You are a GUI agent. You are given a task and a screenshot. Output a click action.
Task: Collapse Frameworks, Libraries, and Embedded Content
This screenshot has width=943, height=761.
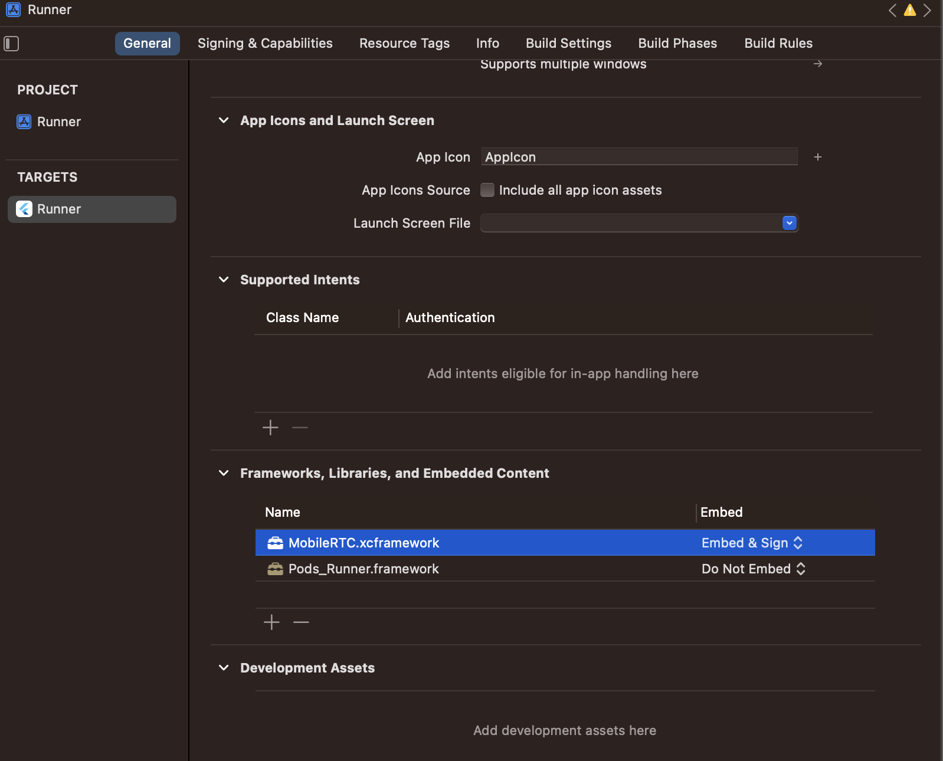(224, 473)
